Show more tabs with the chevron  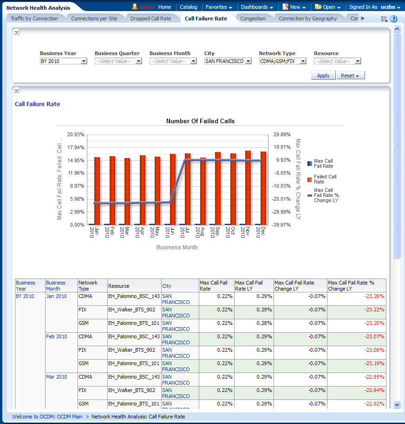tap(362, 19)
